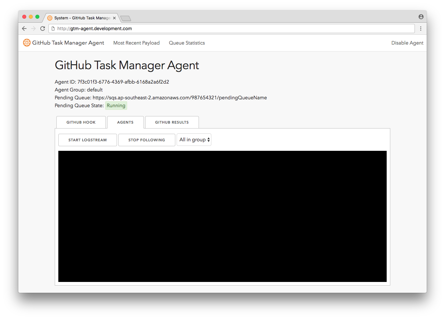Open the browser options three-dot menu

click(421, 29)
